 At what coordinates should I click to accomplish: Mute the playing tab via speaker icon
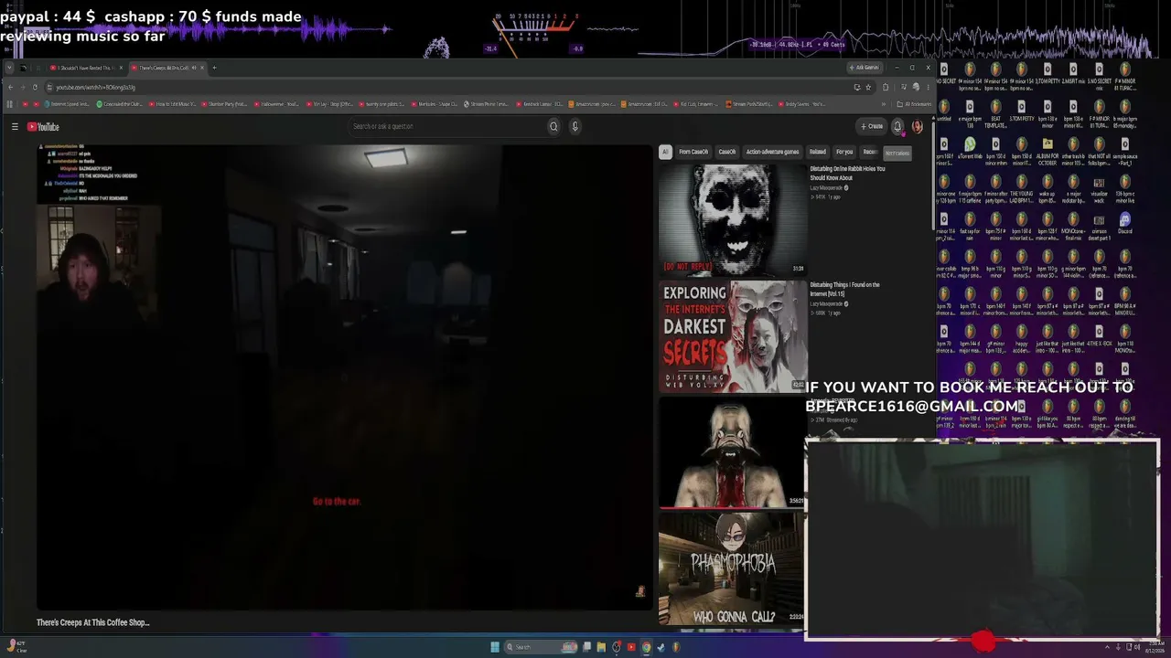click(193, 68)
